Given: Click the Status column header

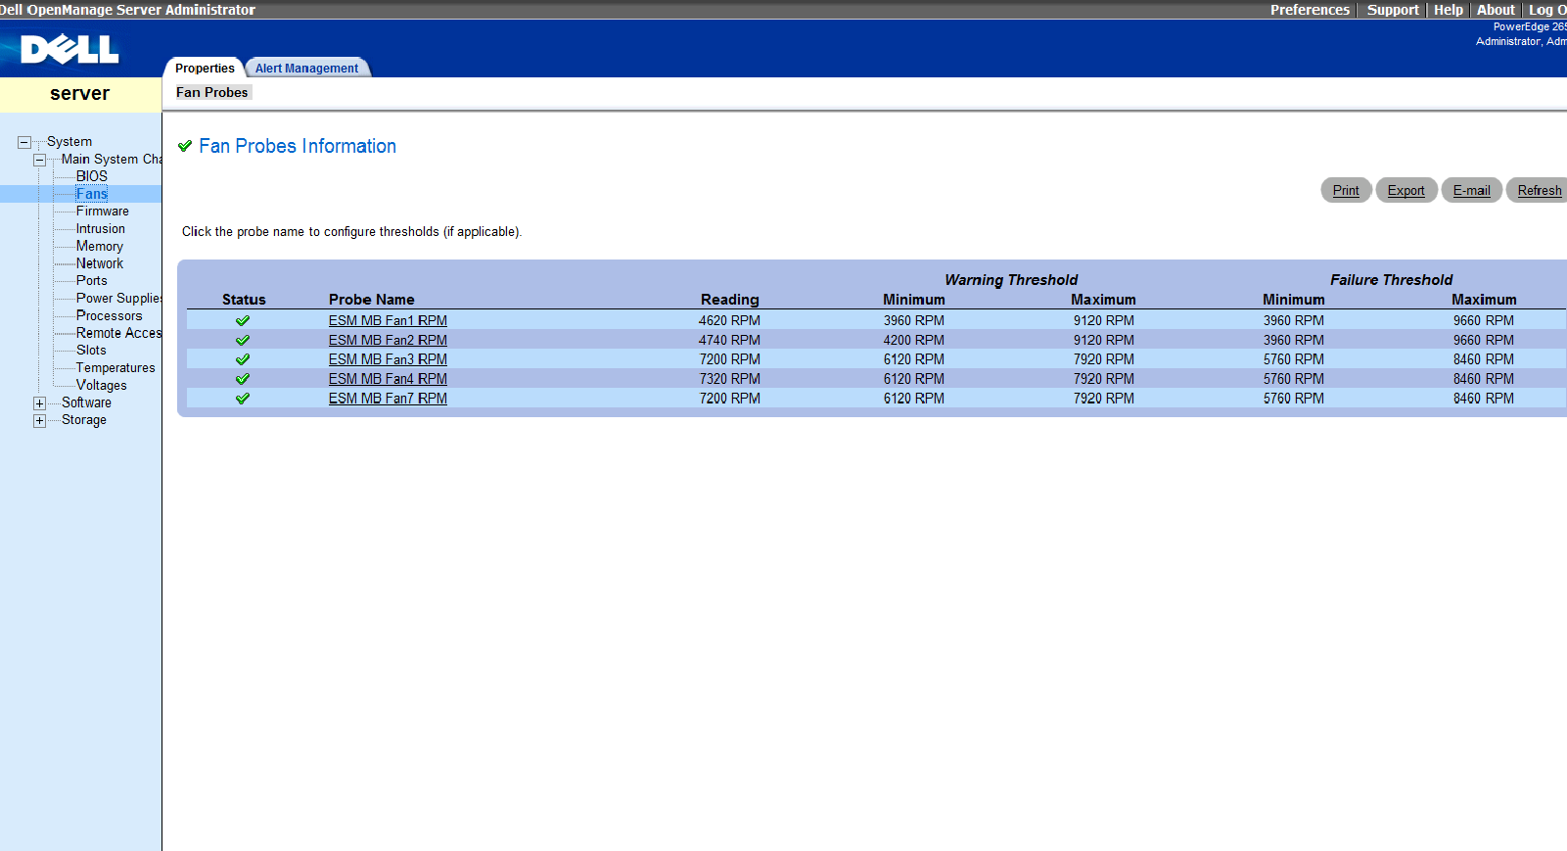Looking at the screenshot, I should pyautogui.click(x=244, y=300).
